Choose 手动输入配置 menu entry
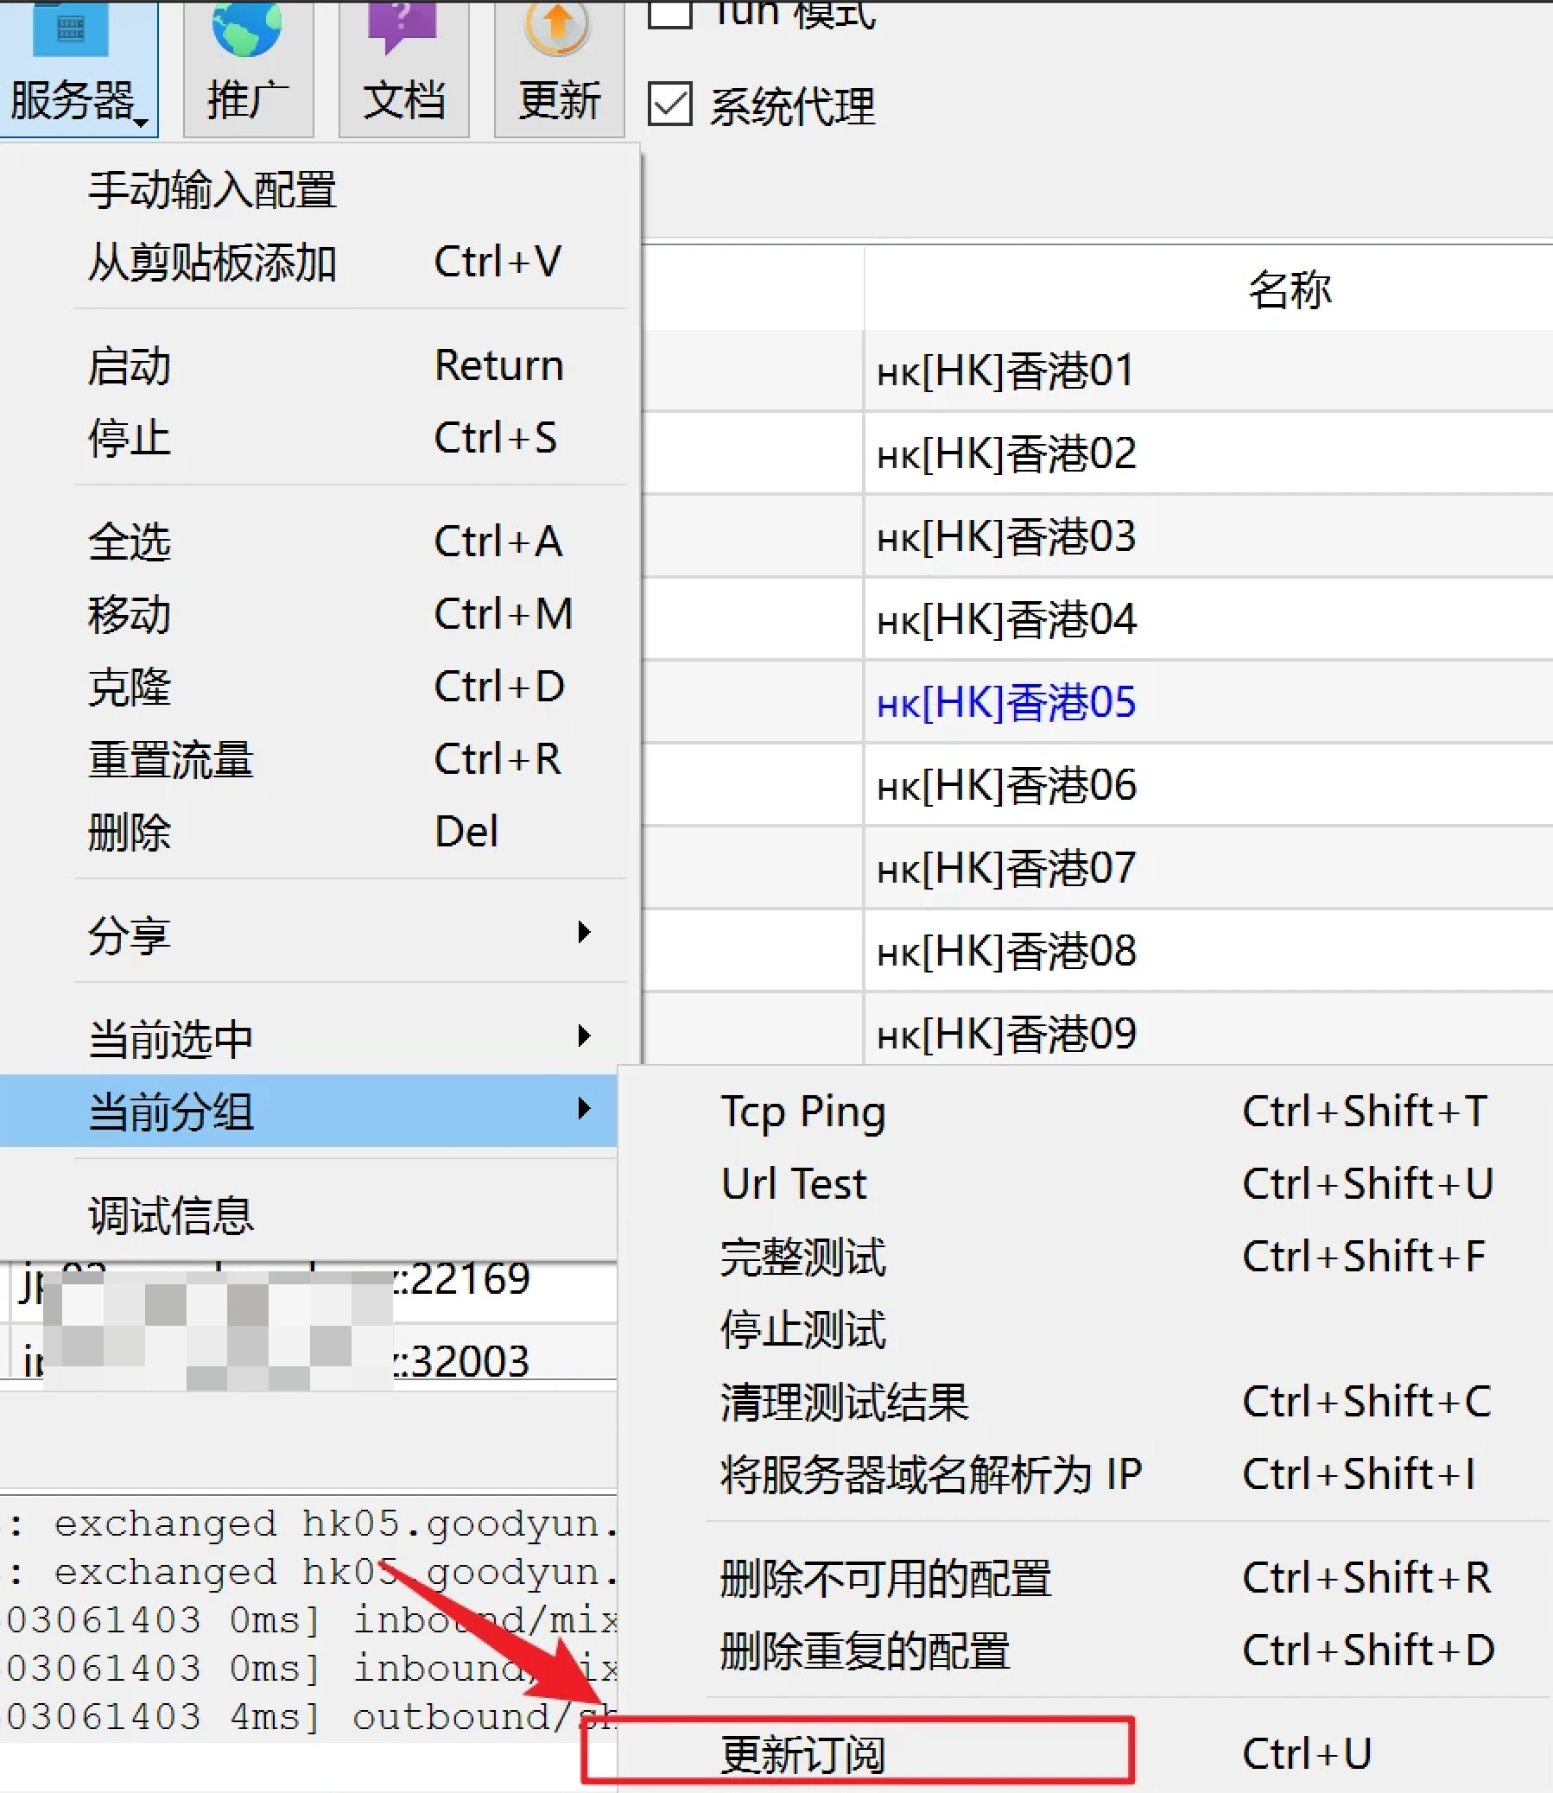This screenshot has width=1553, height=1793. (x=212, y=189)
